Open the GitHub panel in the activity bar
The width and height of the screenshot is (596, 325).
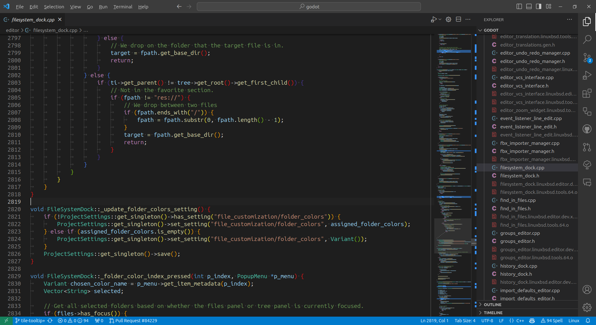coord(588,129)
